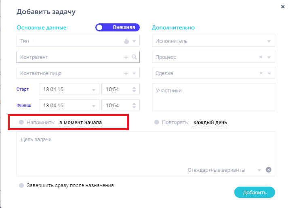
Task: Open the Стандартные варианты dropdown
Action: coord(259,170)
